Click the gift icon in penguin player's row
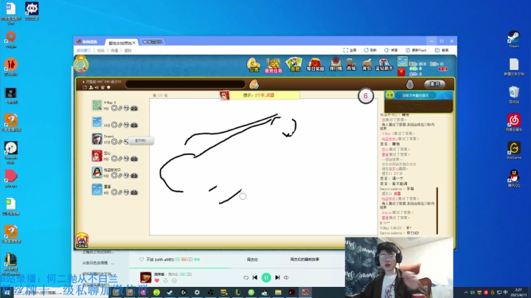This screenshot has width=531, height=298. [134, 176]
